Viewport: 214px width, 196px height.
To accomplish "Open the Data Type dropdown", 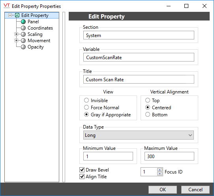I will [139, 135].
